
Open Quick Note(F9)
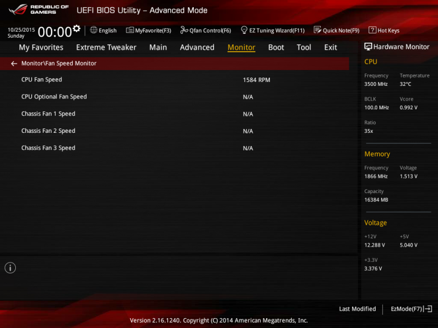pyautogui.click(x=341, y=31)
